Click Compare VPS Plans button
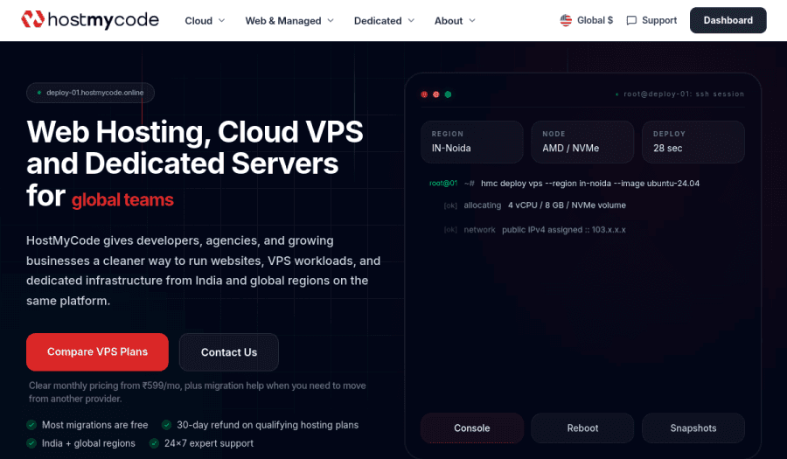Screen dimensions: 787x459 click(97, 352)
